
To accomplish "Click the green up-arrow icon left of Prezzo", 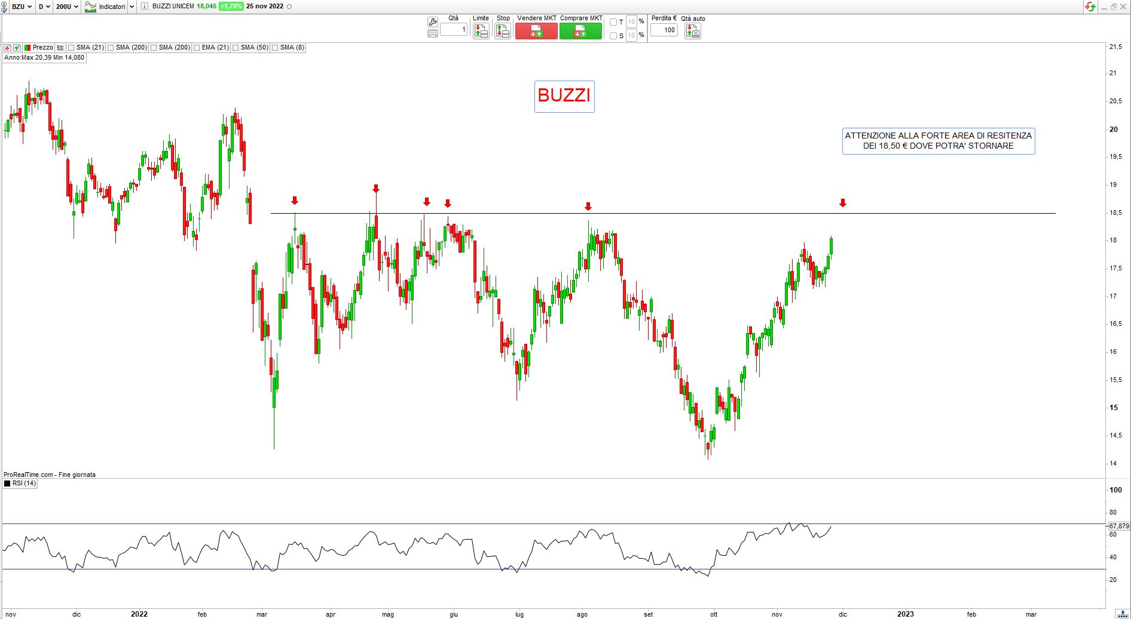I will coord(17,48).
